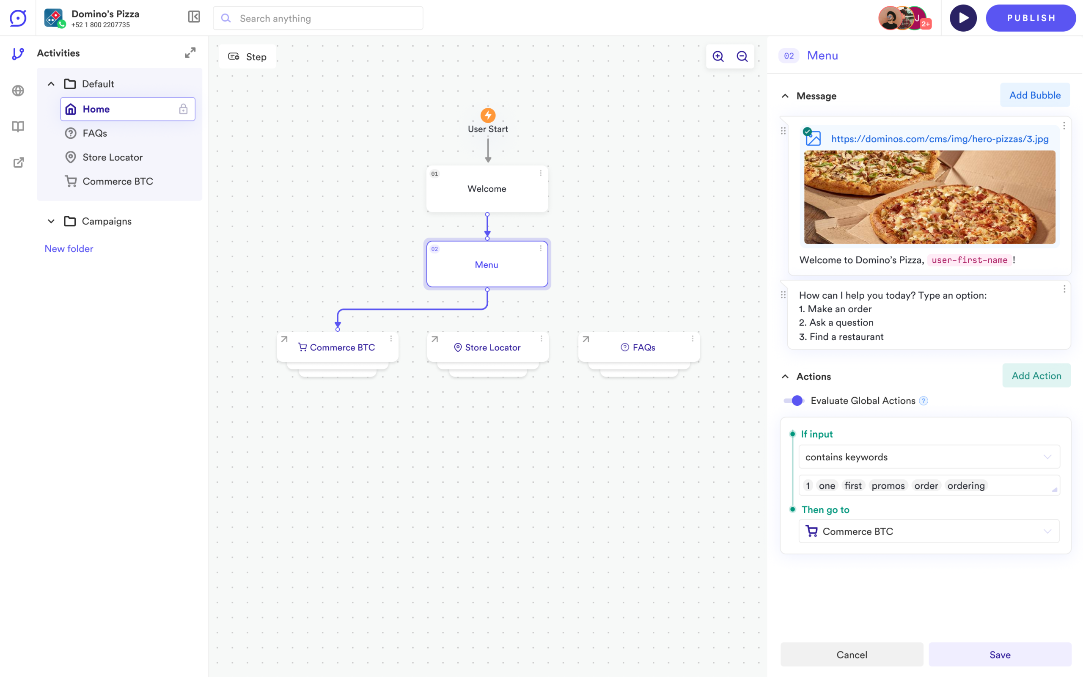Open the globe icon in left rail
This screenshot has height=677, width=1083.
[x=18, y=91]
